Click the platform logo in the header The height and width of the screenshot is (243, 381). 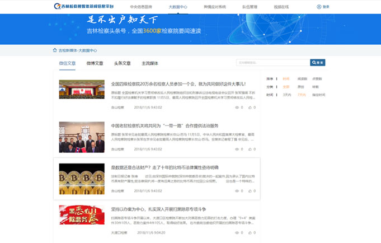click(x=84, y=7)
